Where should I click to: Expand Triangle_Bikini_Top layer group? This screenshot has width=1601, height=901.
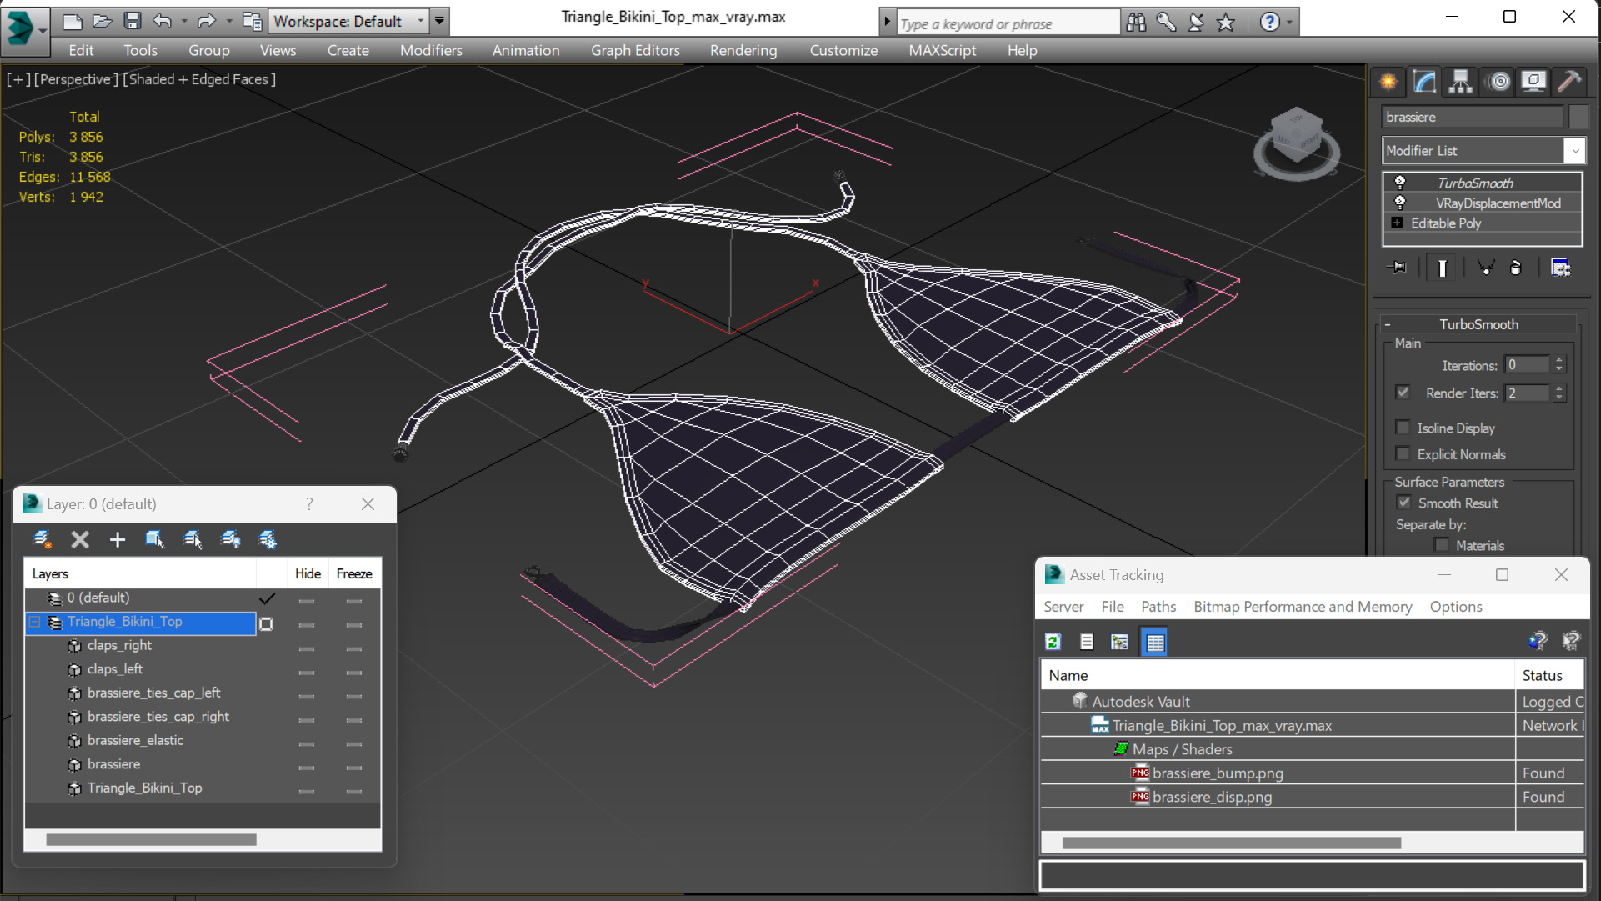click(33, 622)
